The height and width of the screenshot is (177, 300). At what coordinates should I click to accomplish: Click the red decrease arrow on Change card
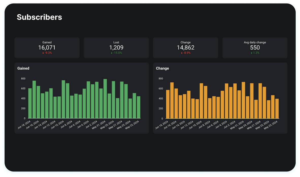pos(181,53)
